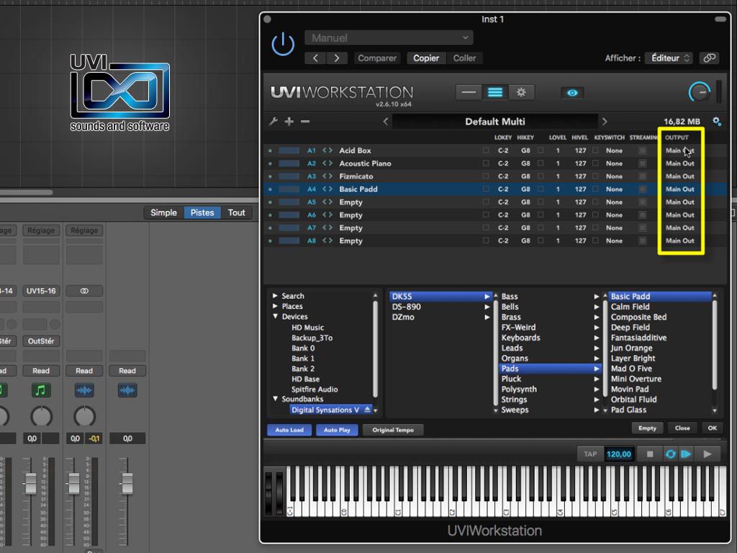Load next multi arrow
Image resolution: width=737 pixels, height=553 pixels.
(x=605, y=121)
